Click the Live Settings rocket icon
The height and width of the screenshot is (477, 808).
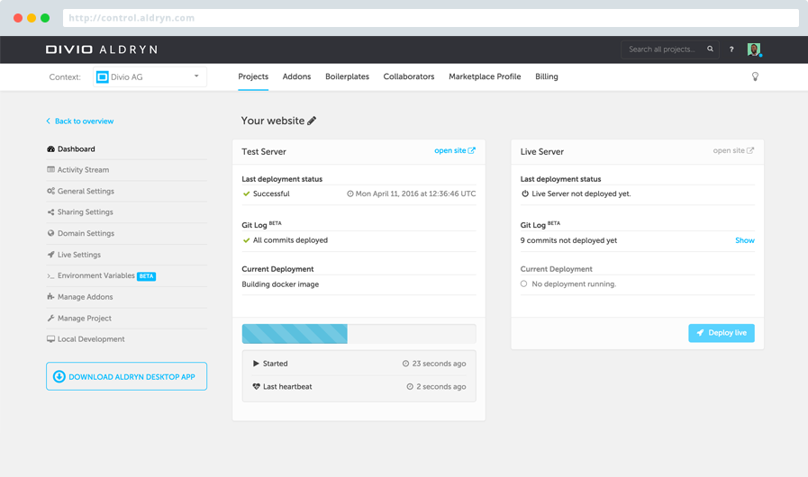pos(50,255)
